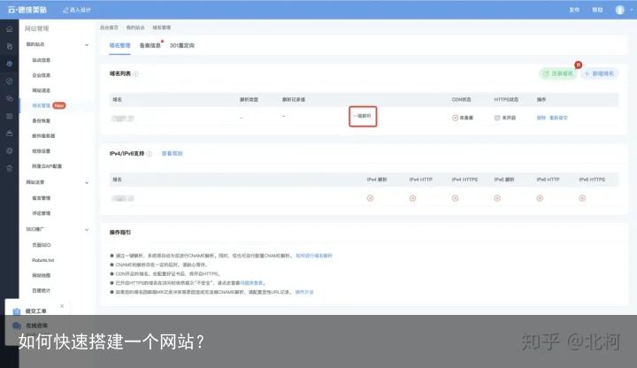Click the IPv4 HTTPS status icon
The width and height of the screenshot is (637, 368).
coord(455,198)
